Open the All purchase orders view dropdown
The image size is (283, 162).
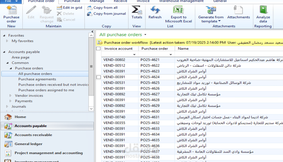pos(145,35)
